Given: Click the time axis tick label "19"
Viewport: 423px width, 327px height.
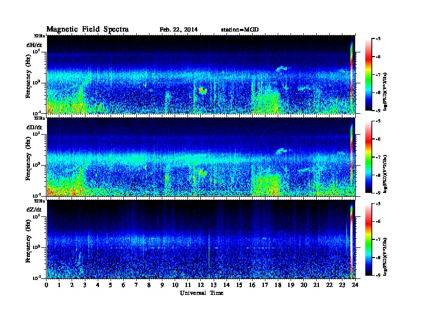Looking at the screenshot, I should [x=291, y=285].
